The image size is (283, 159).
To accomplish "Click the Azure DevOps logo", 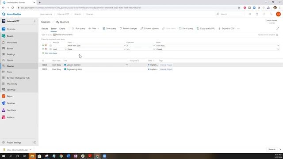I will [x=4, y=14].
